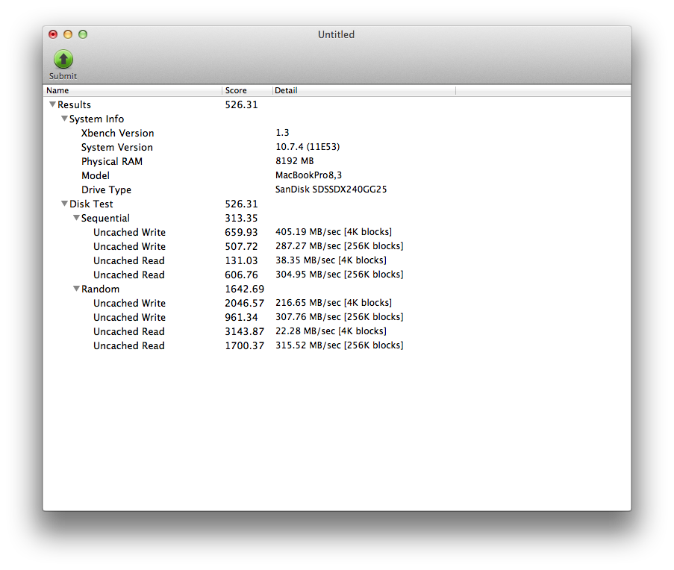Close the Untitled window with red button
Screen dimensions: 674x570
pos(53,34)
